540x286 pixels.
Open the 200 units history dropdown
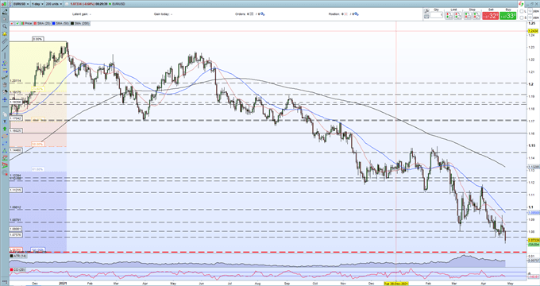click(x=53, y=4)
